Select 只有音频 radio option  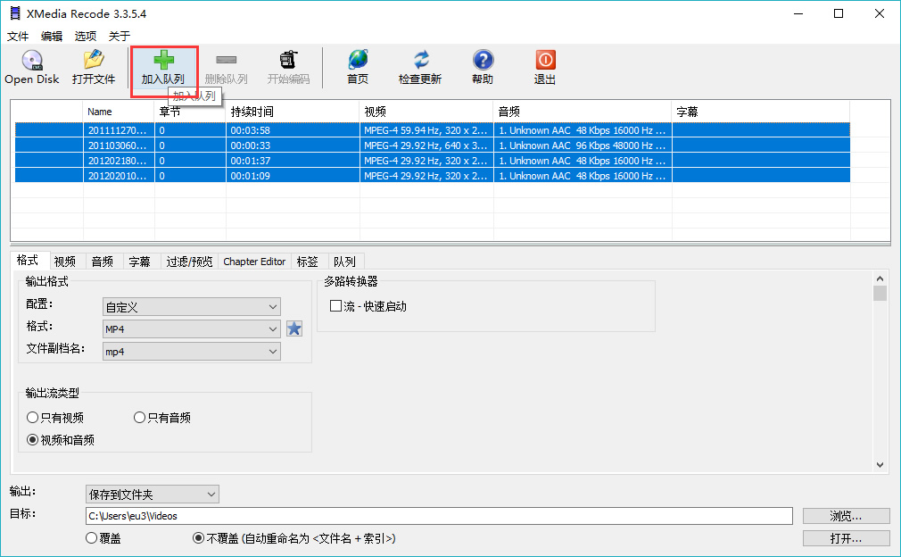coord(140,418)
